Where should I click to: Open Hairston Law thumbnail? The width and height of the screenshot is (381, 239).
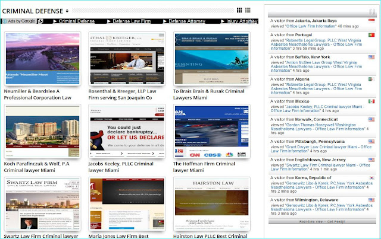click(212, 204)
